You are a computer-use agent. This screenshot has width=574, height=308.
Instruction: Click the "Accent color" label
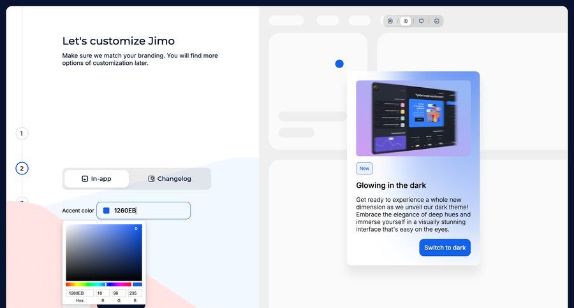pos(78,211)
